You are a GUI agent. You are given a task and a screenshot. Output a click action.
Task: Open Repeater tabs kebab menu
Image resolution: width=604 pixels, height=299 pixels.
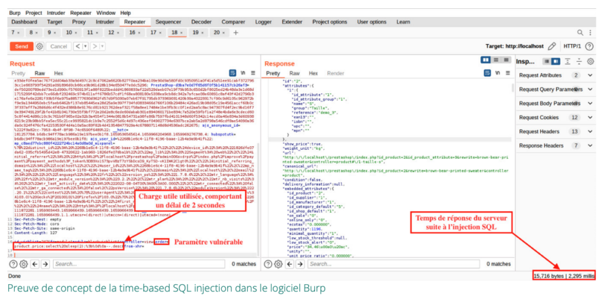click(590, 33)
